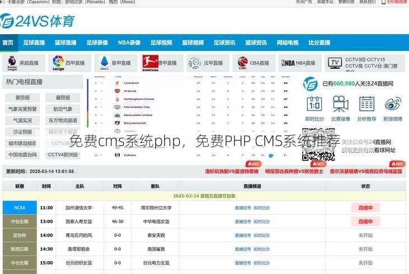The height and width of the screenshot is (274, 409).
Task: Click the 24VS体育 site logo
Action: click(x=37, y=21)
